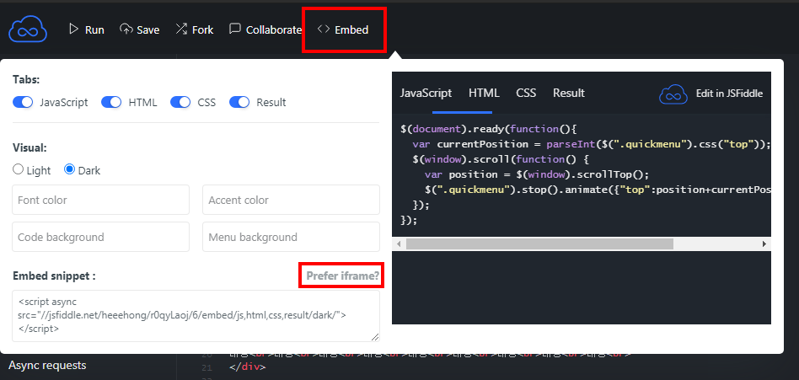Click the 'Embed snippet :' label

tap(54, 276)
